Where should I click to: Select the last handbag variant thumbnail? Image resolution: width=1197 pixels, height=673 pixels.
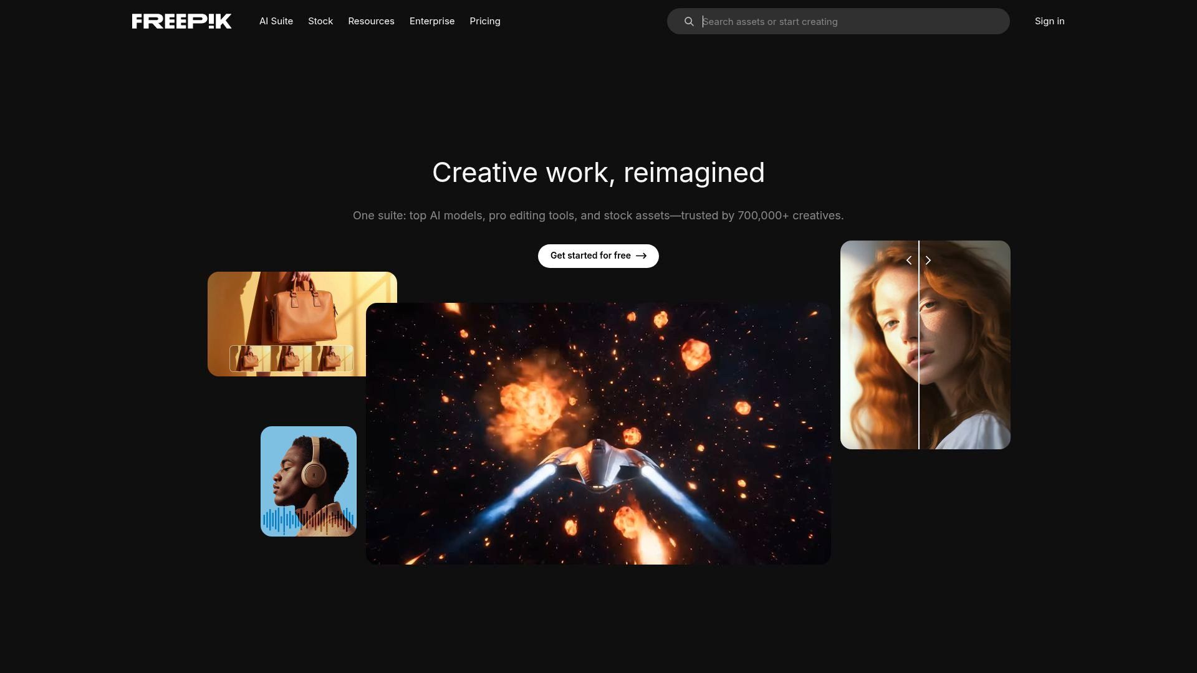point(332,358)
